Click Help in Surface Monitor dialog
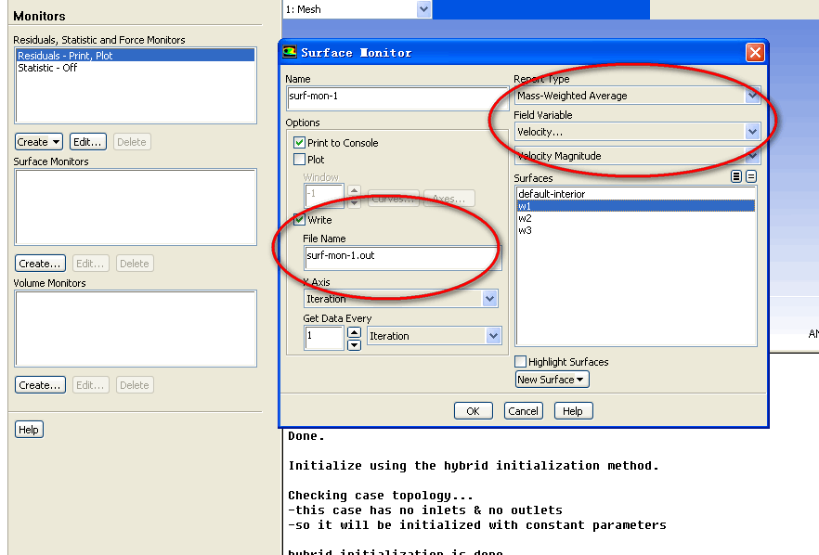The height and width of the screenshot is (555, 819). pyautogui.click(x=573, y=411)
